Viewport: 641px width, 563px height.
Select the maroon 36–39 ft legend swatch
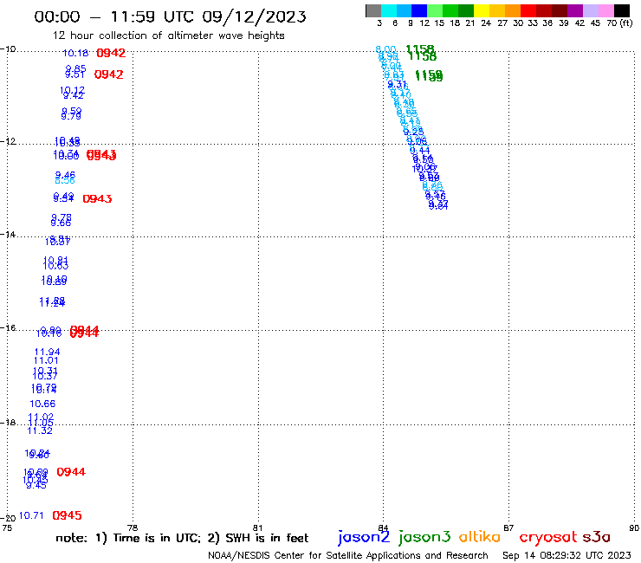pyautogui.click(x=560, y=10)
